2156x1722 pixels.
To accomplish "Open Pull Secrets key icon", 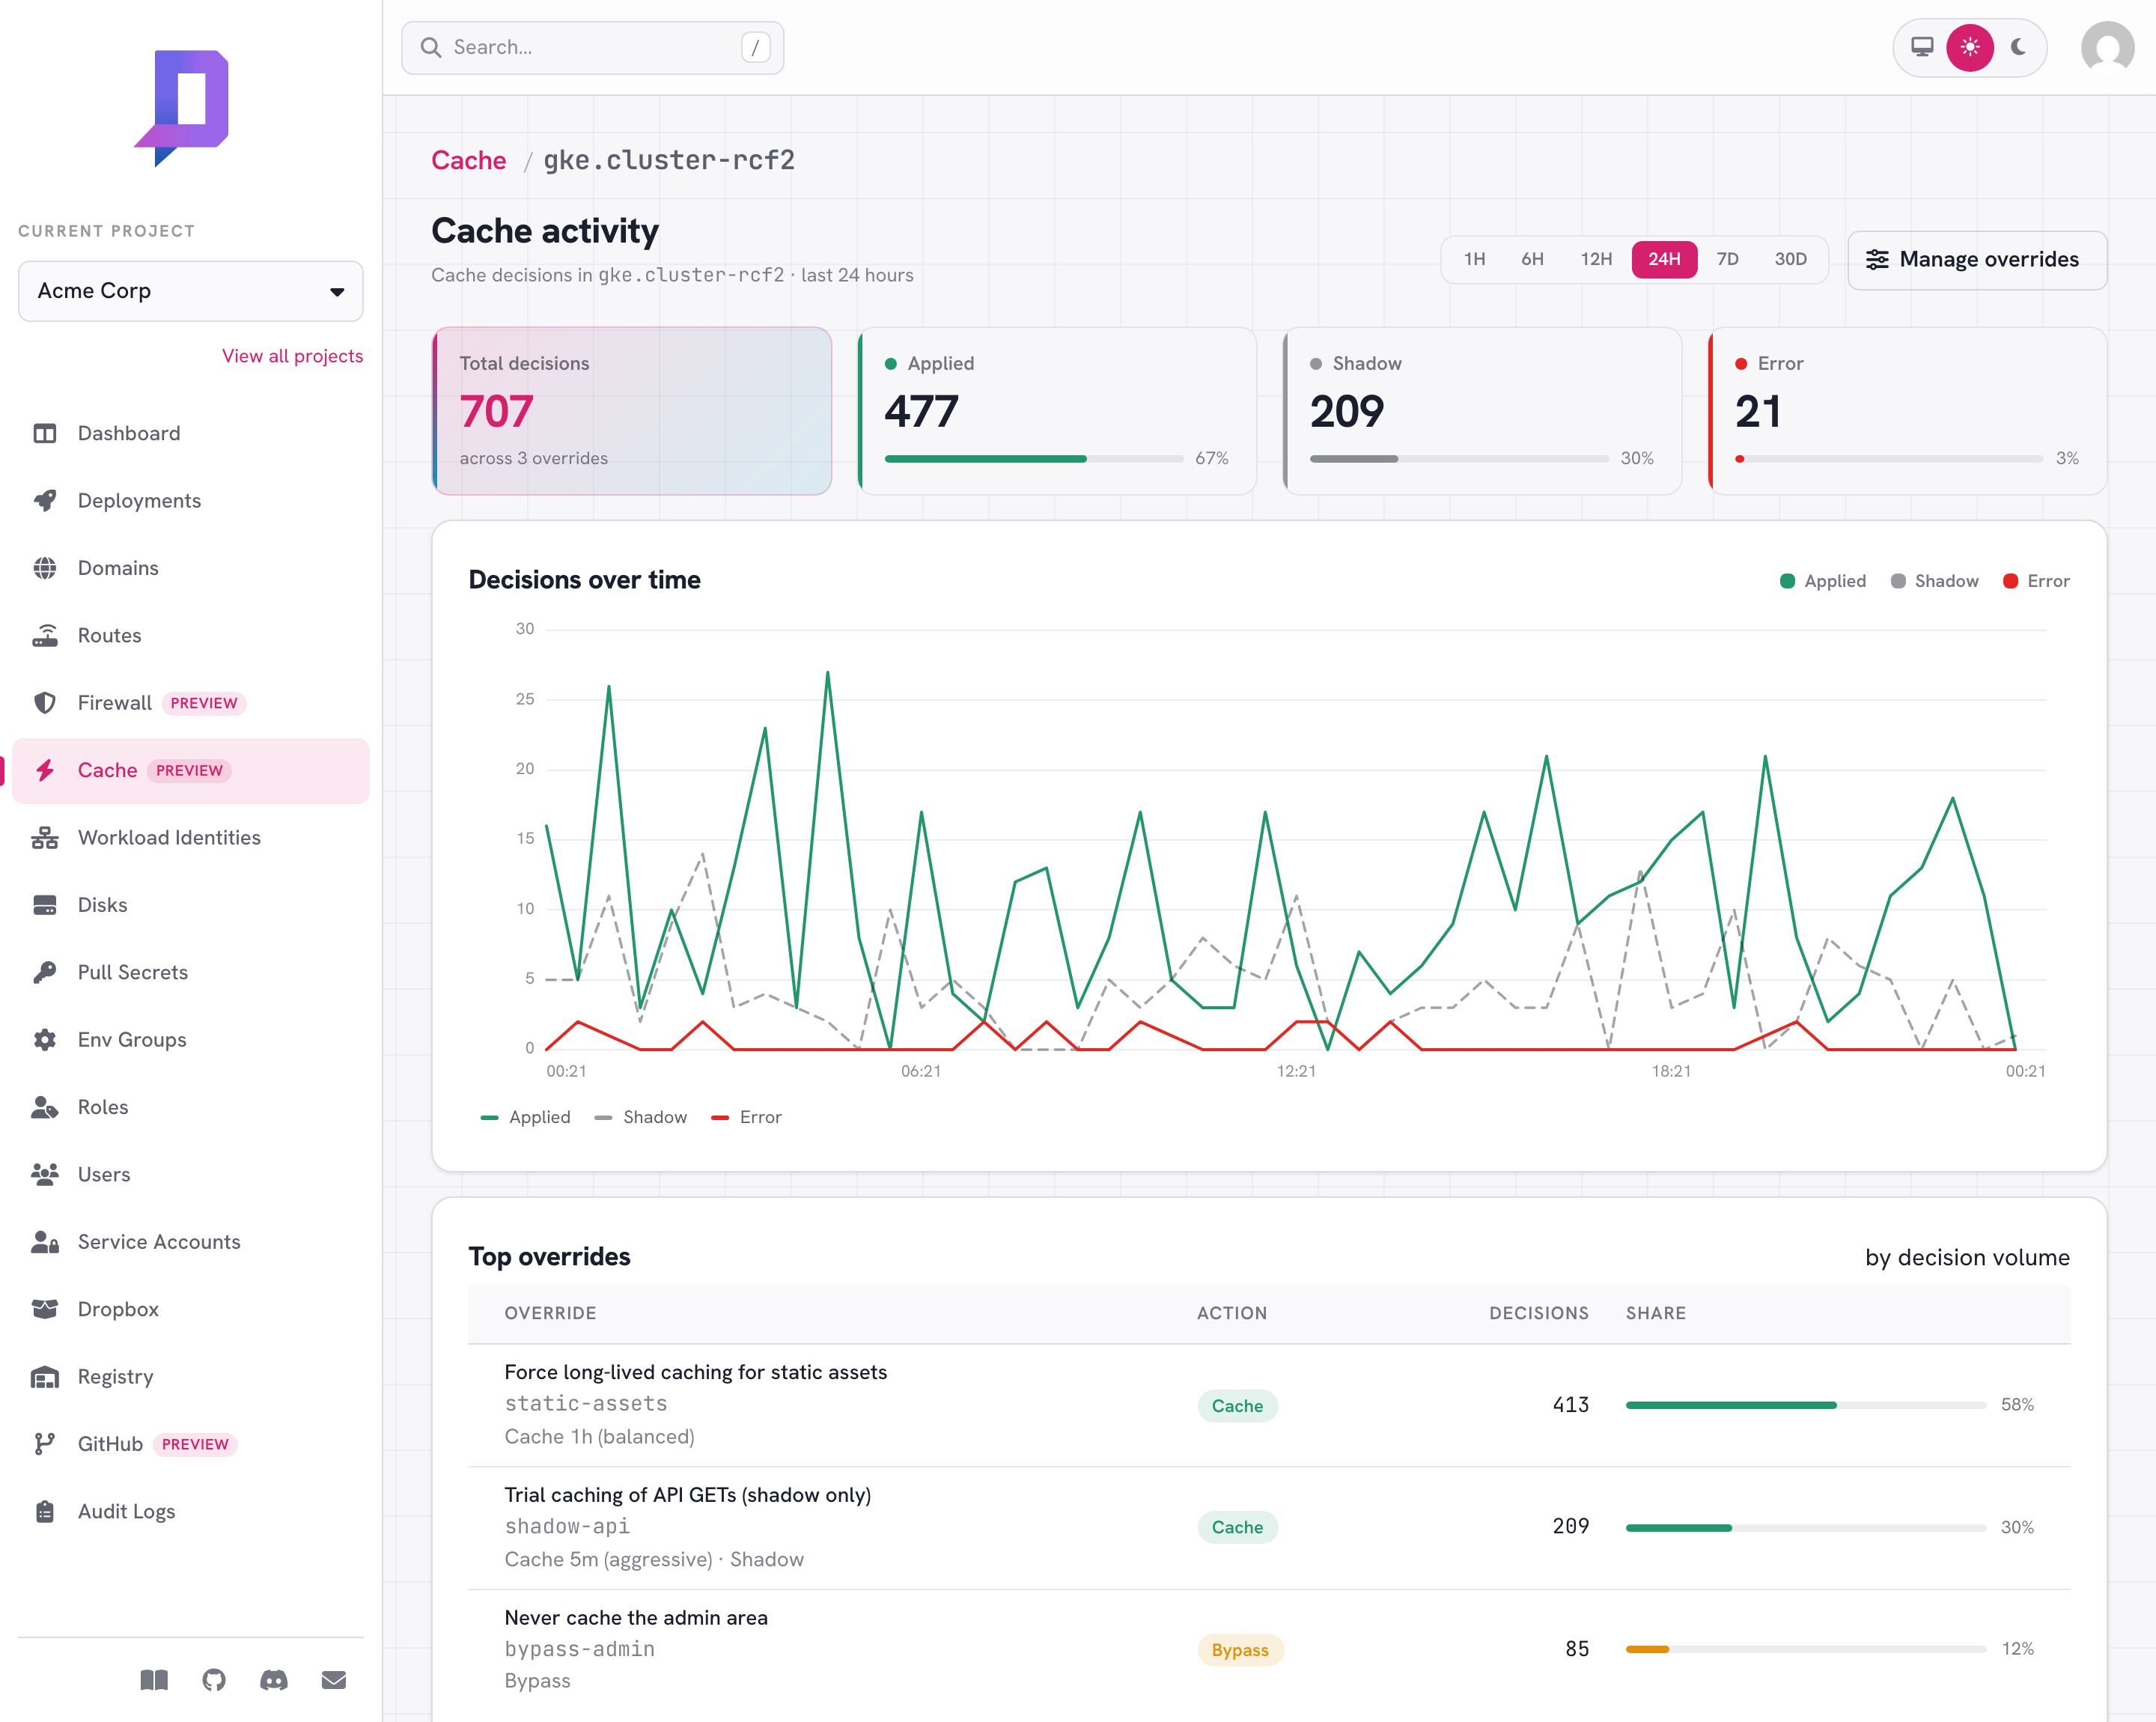I will point(45,972).
